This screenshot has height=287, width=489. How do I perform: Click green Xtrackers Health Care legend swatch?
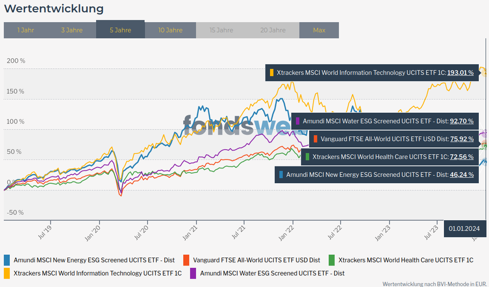coord(332,260)
